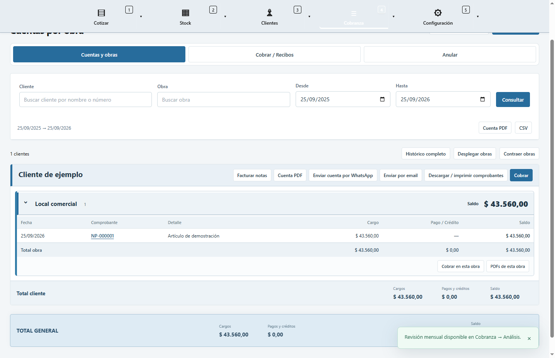Focus the Cliente search field

pos(86,99)
